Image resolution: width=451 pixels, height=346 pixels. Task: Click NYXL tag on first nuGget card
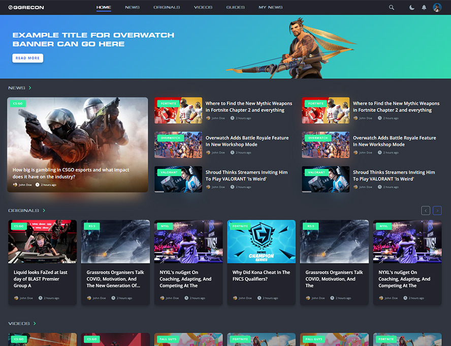tap(165, 226)
